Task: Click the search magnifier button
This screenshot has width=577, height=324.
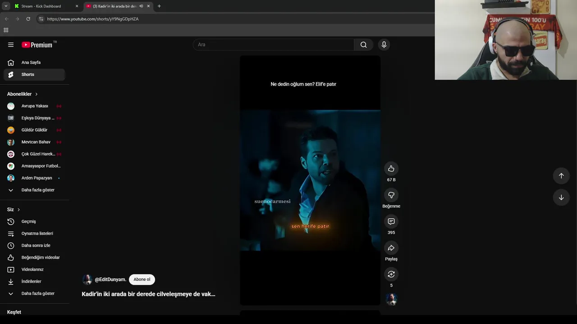Action: click(x=363, y=45)
